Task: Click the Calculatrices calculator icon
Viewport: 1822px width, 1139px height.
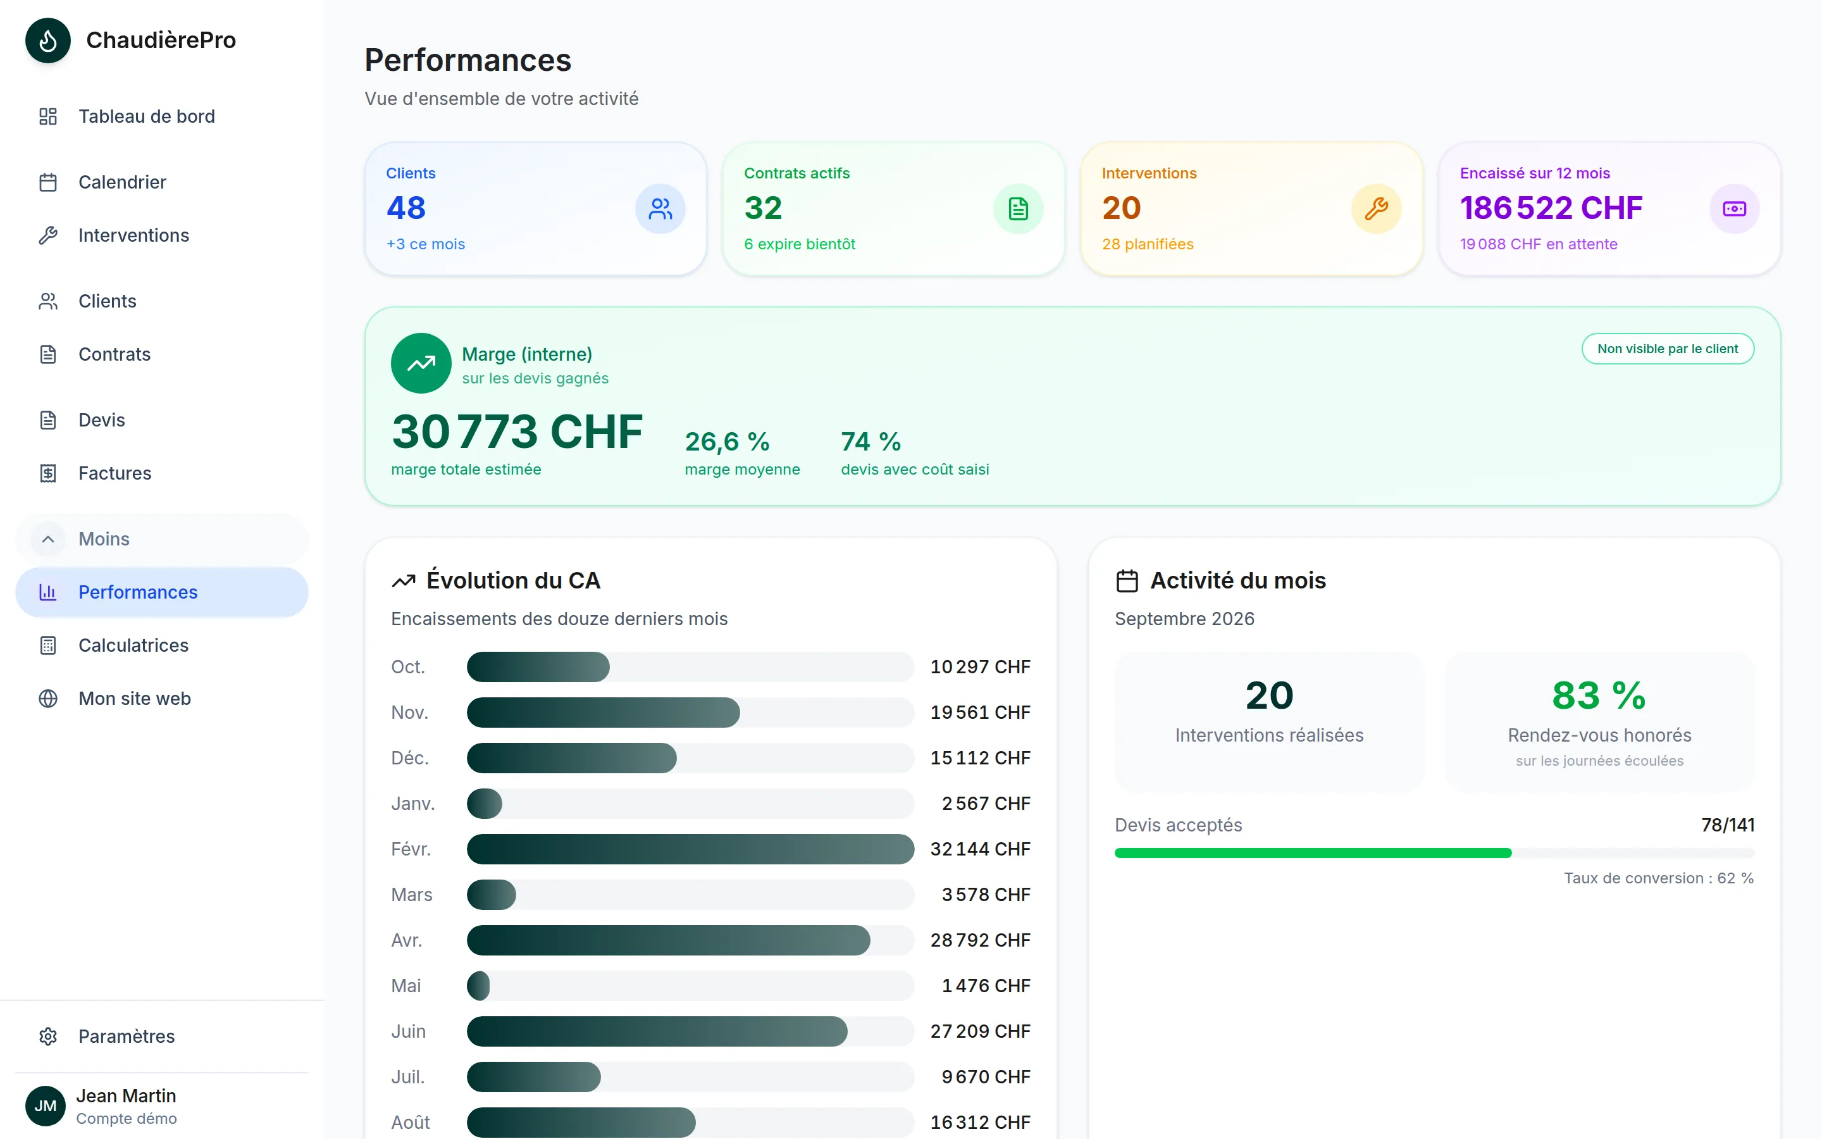Action: pos(48,645)
